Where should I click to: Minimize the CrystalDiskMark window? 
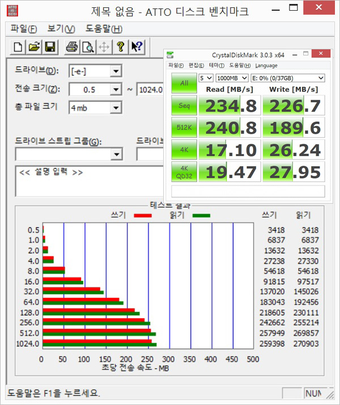pyautogui.click(x=295, y=55)
